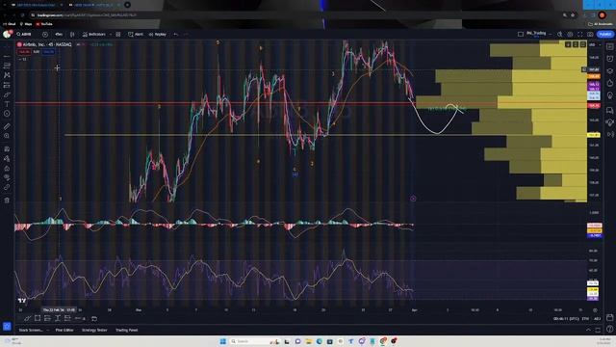This screenshot has width=616, height=347.
Task: Open the emoji/icons tool
Action: [7, 114]
